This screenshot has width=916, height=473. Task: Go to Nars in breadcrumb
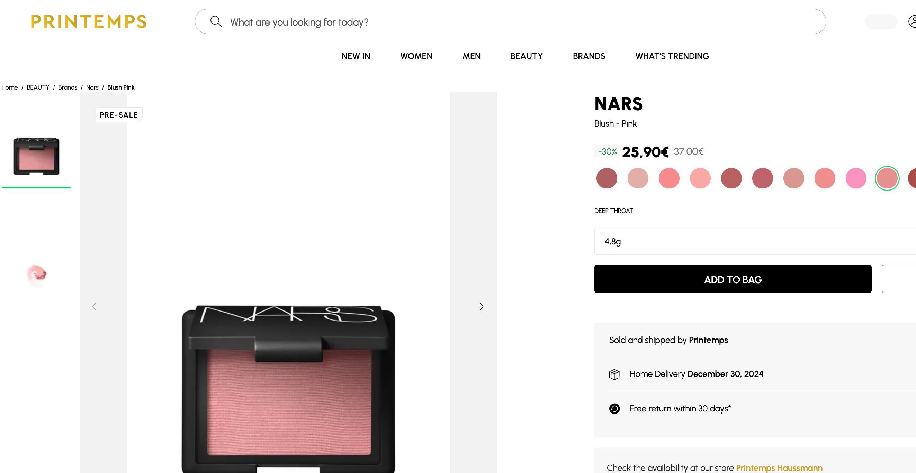pyautogui.click(x=92, y=87)
